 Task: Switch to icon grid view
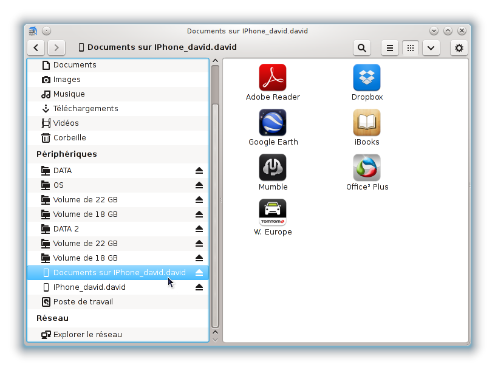coord(411,48)
